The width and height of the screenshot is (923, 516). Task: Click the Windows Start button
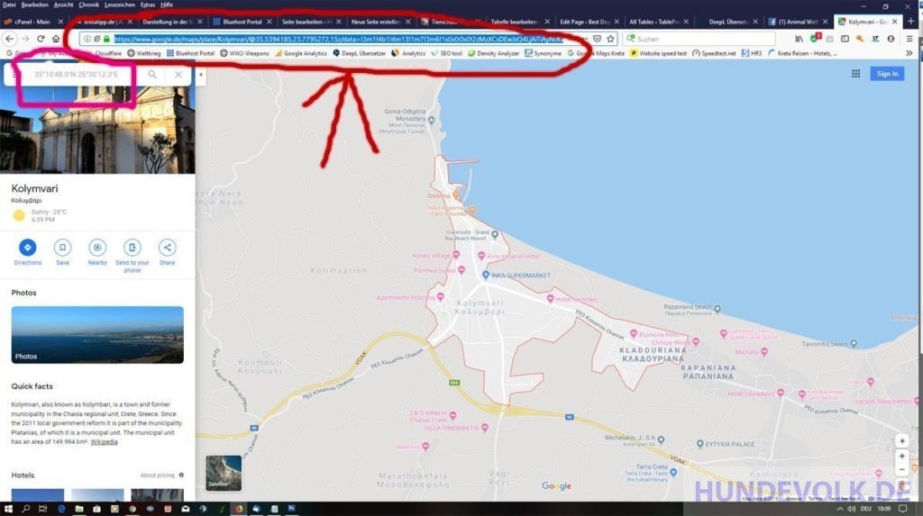[8, 509]
